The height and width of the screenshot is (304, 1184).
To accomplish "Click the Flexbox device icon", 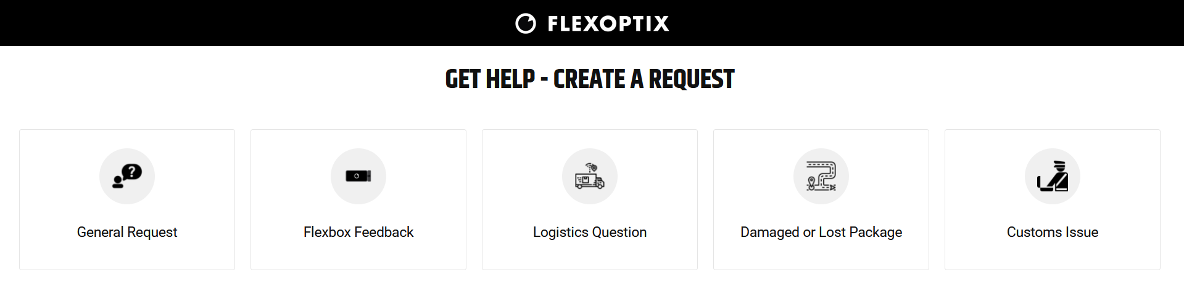I will [x=358, y=176].
